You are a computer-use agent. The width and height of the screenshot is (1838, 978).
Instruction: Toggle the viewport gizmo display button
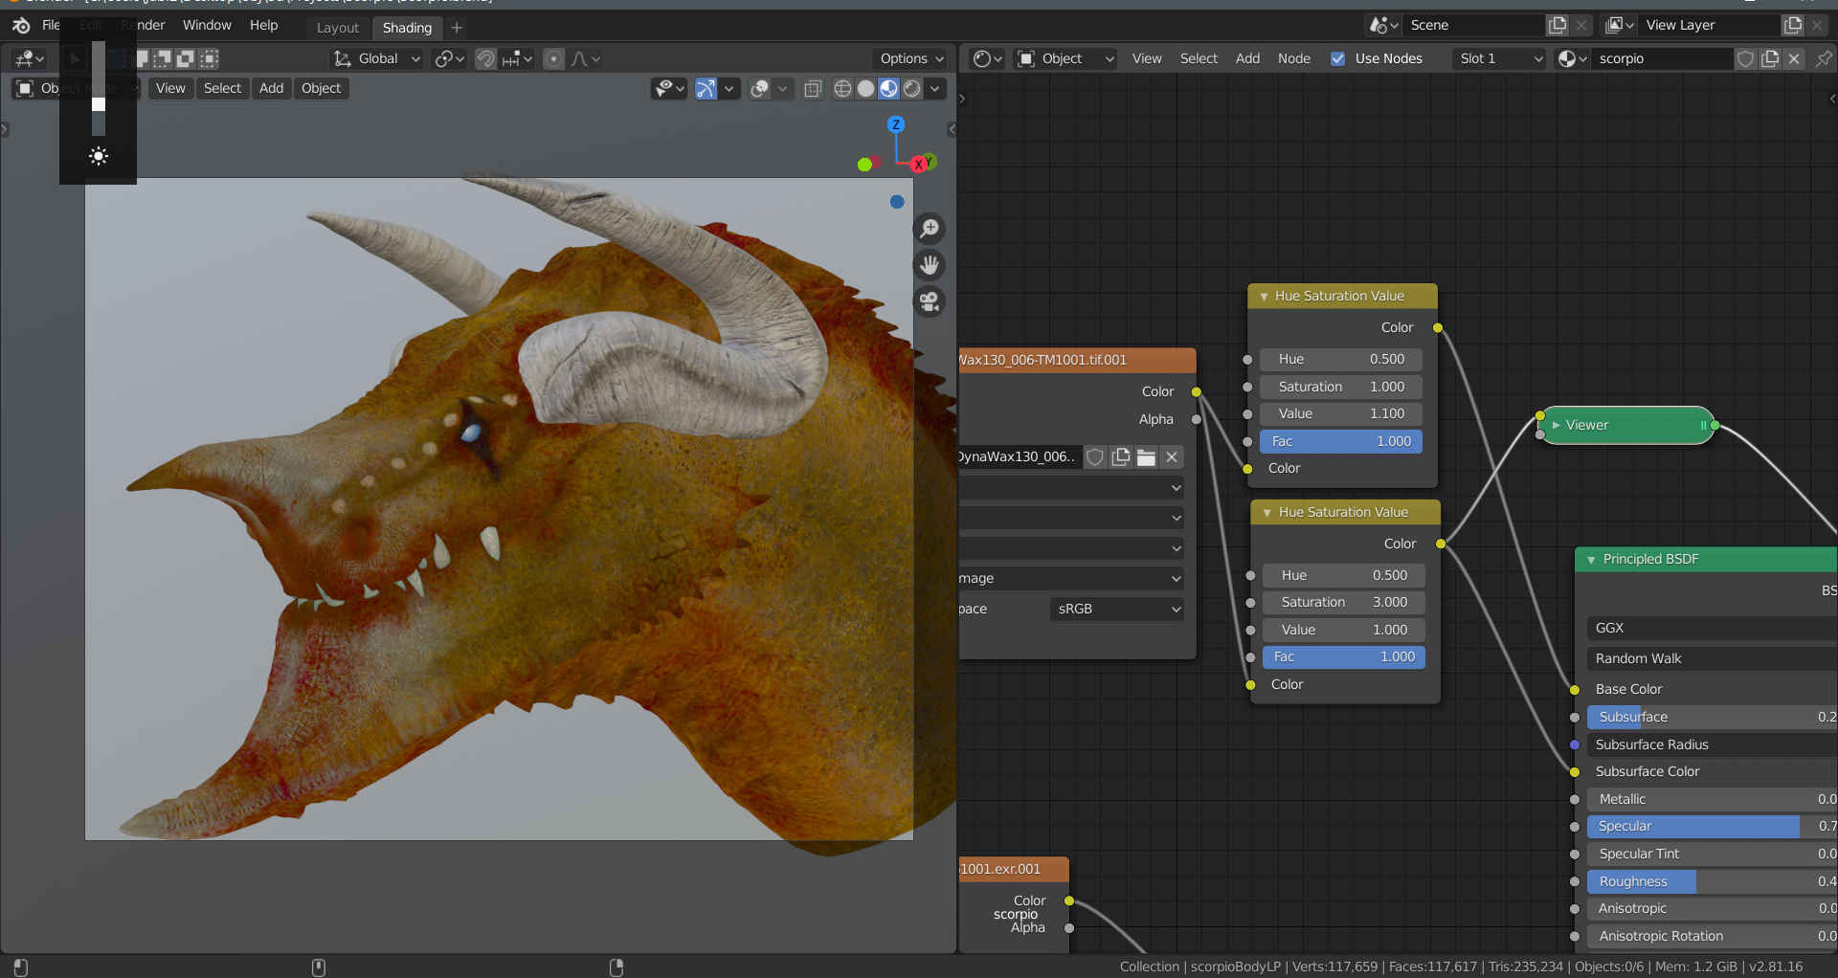click(x=706, y=89)
